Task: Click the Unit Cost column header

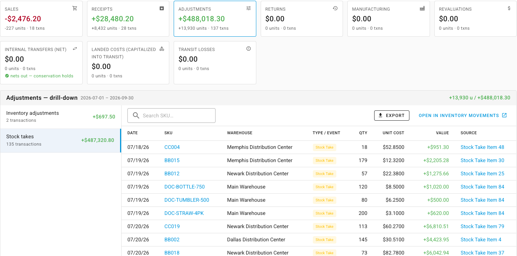Action: tap(393, 133)
